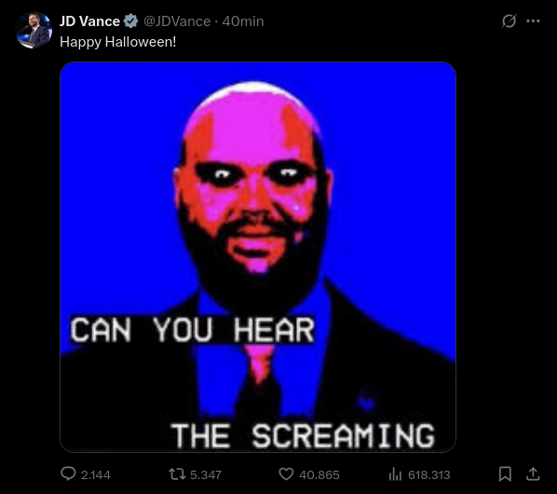
Task: Click the repost arrows icon
Action: point(177,474)
